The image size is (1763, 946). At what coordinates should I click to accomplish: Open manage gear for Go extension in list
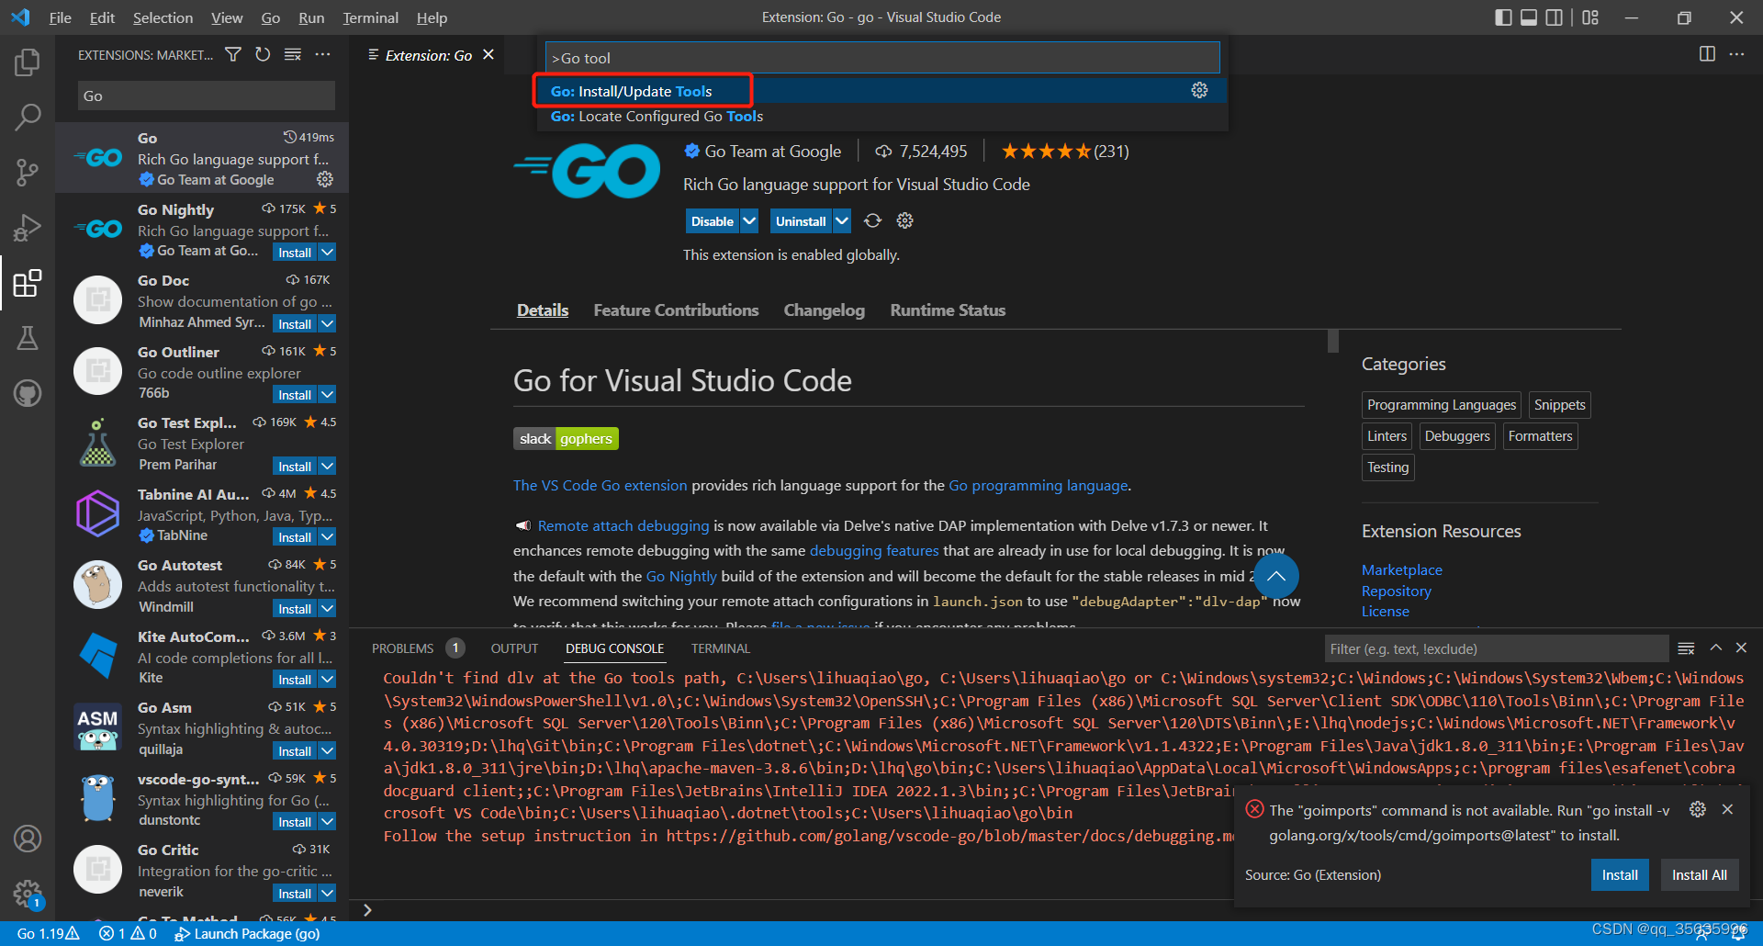(325, 179)
